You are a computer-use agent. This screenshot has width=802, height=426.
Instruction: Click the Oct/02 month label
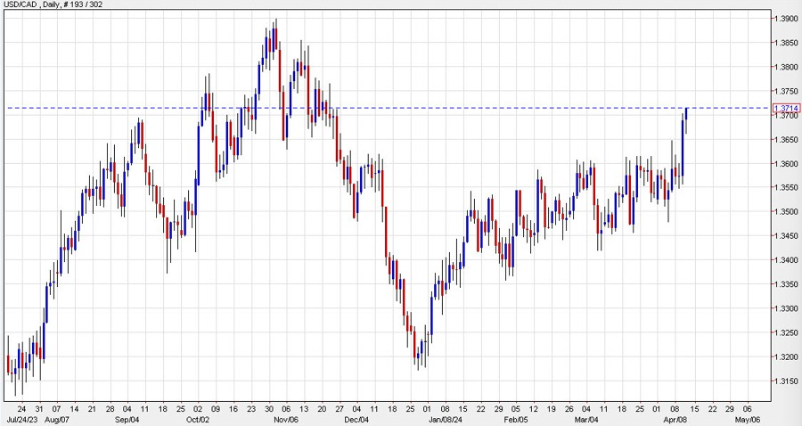(198, 420)
